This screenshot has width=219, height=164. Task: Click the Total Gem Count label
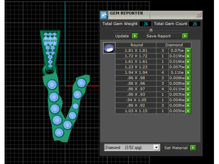[171, 24]
